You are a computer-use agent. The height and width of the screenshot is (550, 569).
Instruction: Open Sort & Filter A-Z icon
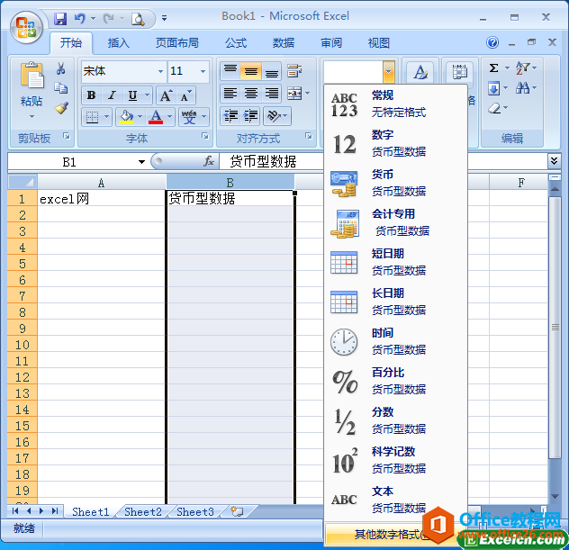pos(523,68)
